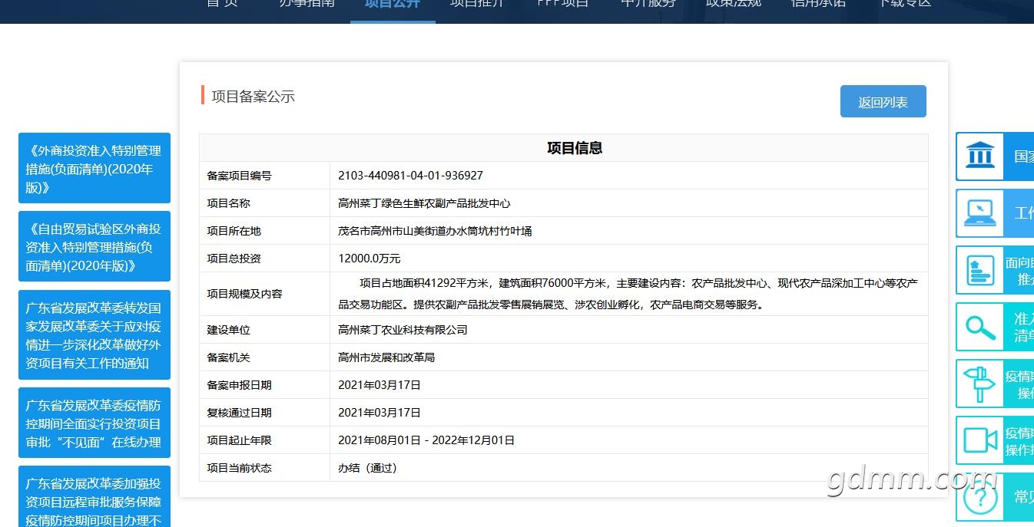Viewport: 1034px width, 527px height.
Task: Open the 外商投资准入特别管理措施(2020年版) link
Action: pos(94,169)
